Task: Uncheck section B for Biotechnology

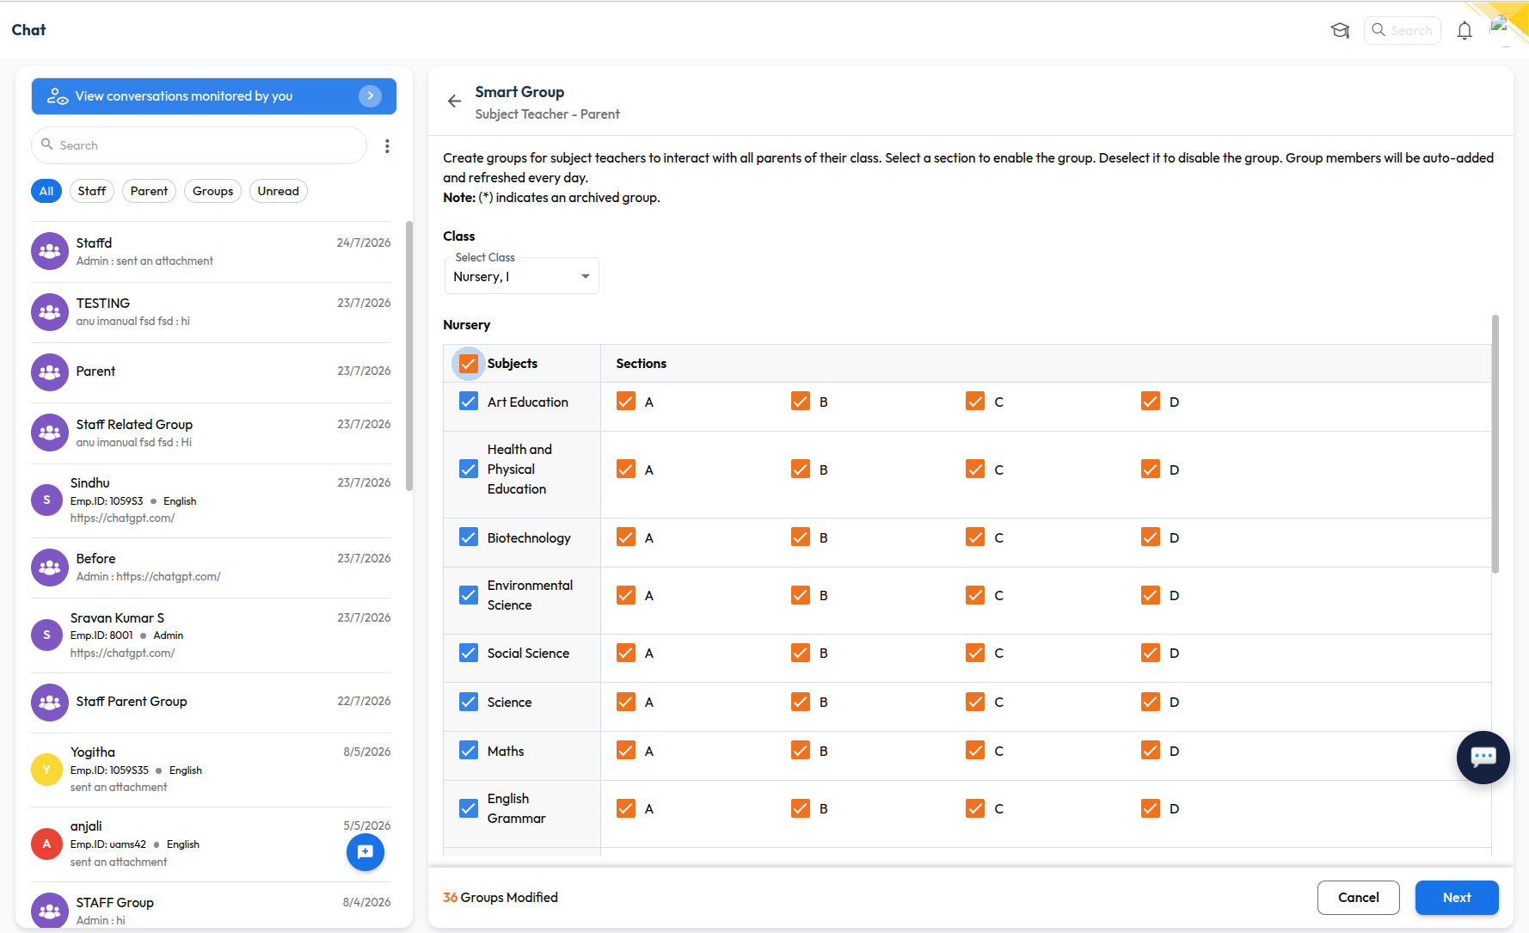Action: 801,537
